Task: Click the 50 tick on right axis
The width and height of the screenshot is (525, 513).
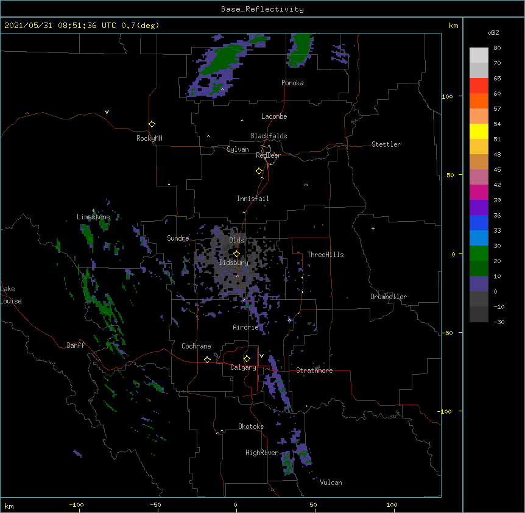Action: 450,175
